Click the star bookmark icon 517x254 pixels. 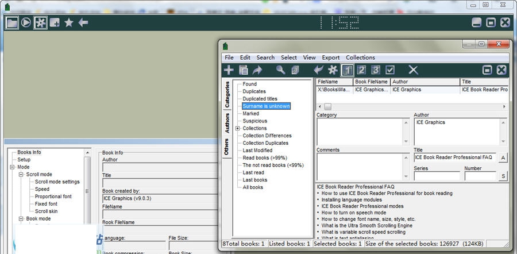click(69, 22)
